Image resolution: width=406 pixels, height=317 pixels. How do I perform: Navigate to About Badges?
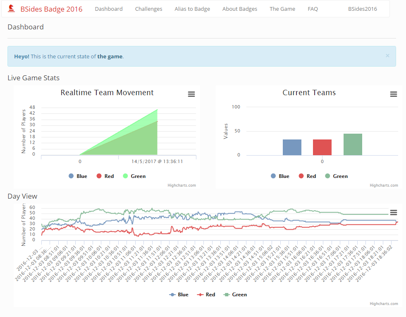[240, 9]
